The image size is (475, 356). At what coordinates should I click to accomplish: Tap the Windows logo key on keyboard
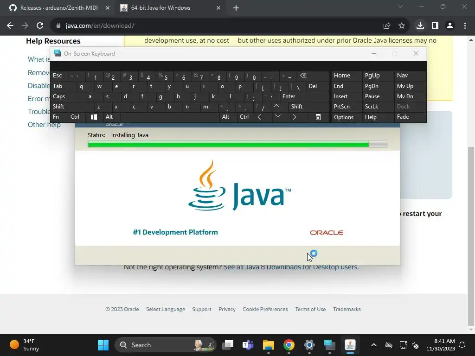94,117
